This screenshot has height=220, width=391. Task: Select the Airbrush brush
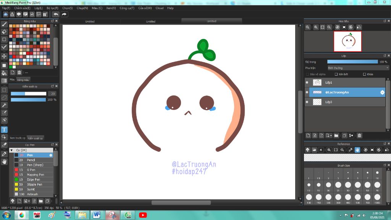(34, 194)
